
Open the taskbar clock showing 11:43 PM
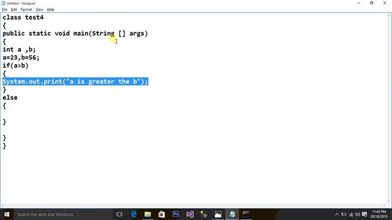click(x=379, y=215)
